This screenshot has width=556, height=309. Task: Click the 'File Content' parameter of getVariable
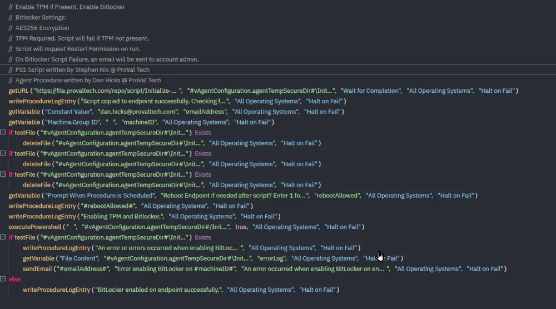pyautogui.click(x=78, y=258)
